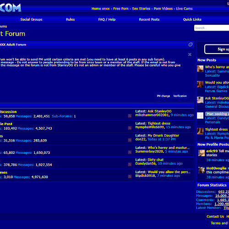Open eric99's profile name link
This screenshot has width=229, height=229.
[x=212, y=151]
